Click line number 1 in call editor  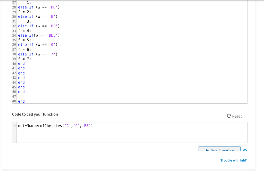[15, 126]
